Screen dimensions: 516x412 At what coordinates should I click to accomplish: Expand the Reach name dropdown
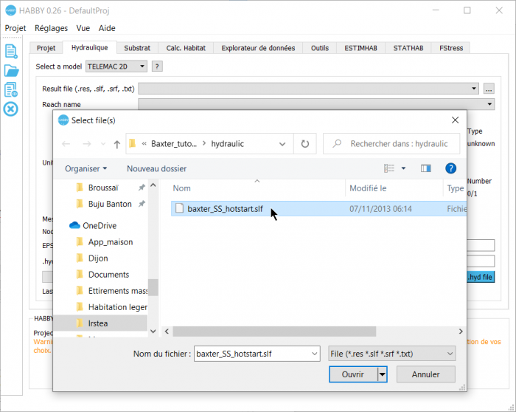(489, 104)
